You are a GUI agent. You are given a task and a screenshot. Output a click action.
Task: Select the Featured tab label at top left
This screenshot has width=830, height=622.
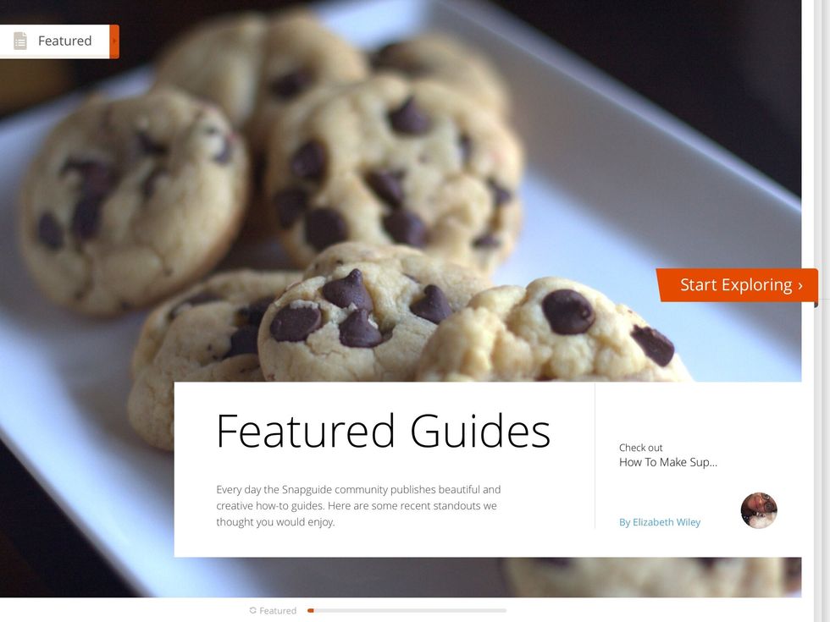[x=64, y=41]
